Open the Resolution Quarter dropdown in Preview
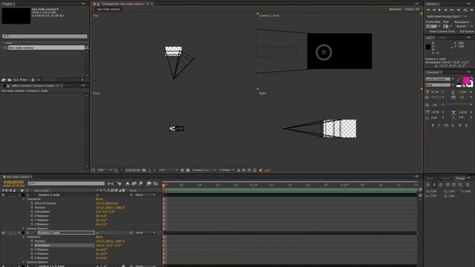Viewport: 475px width, 267px height. [464, 27]
